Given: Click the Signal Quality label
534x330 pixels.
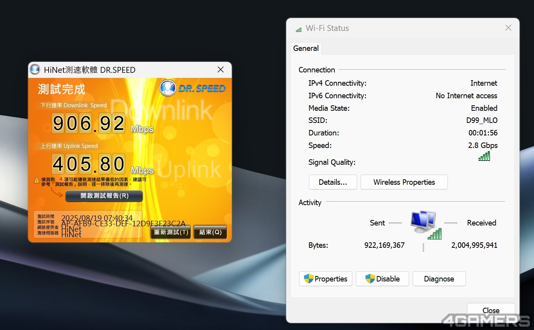Looking at the screenshot, I should [332, 162].
